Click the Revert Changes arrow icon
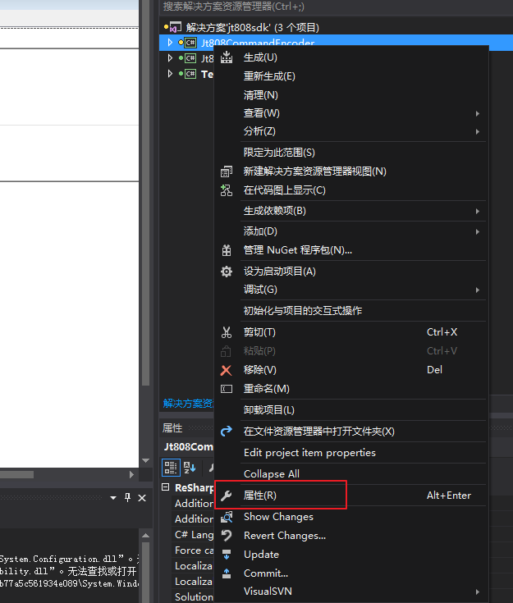The height and width of the screenshot is (603, 513). point(227,536)
